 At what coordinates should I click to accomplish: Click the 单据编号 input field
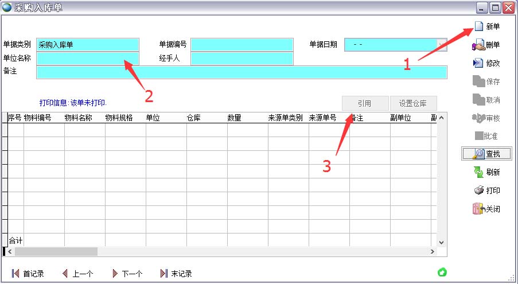point(242,45)
